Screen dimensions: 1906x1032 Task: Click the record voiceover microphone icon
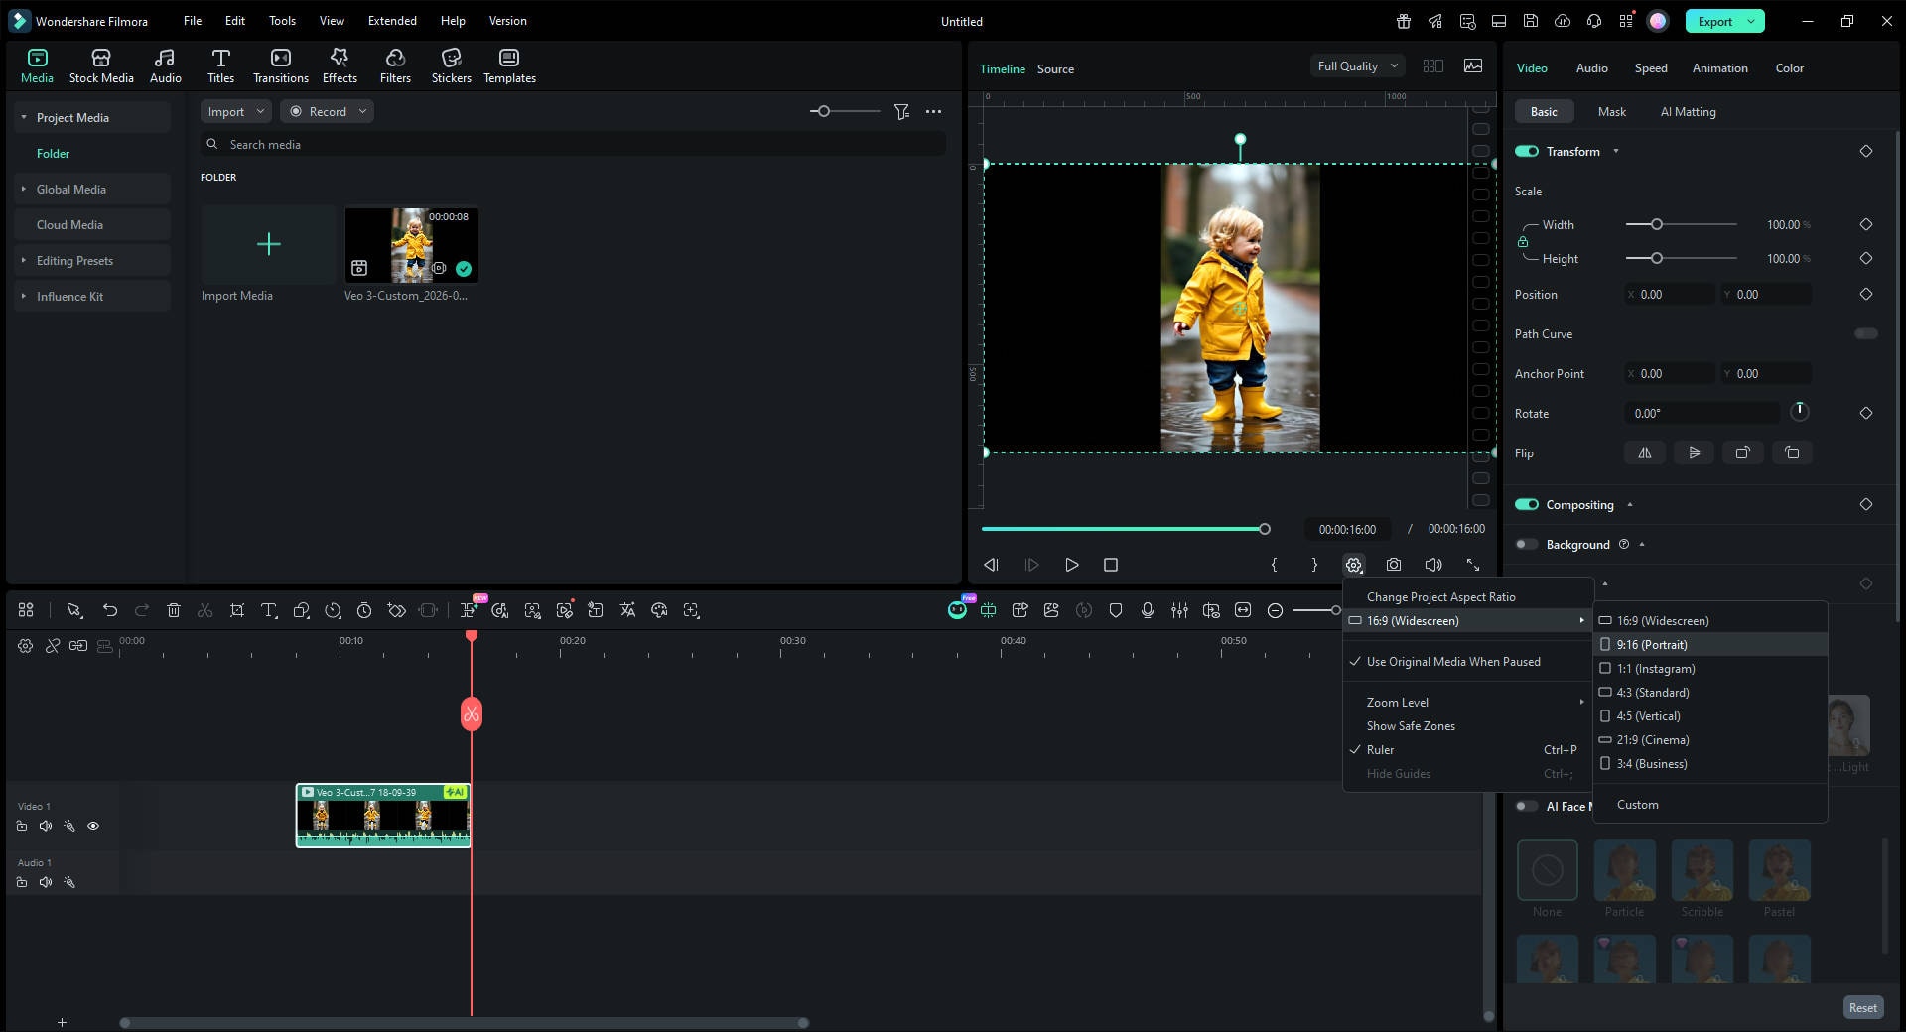(x=1148, y=610)
